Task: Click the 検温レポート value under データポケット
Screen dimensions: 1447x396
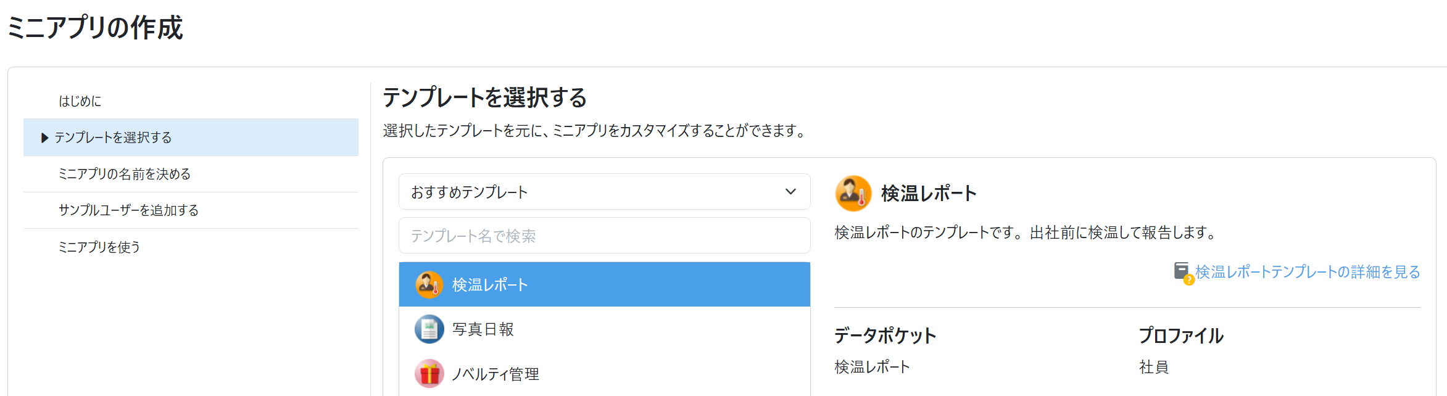Action: coord(872,367)
